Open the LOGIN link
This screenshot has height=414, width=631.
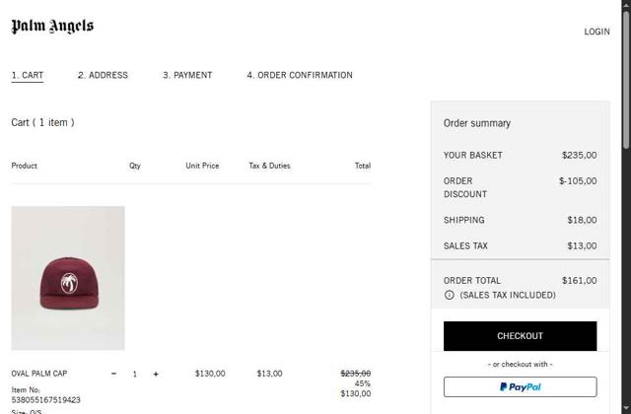pyautogui.click(x=596, y=32)
